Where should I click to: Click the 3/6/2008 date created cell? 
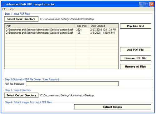102,33
